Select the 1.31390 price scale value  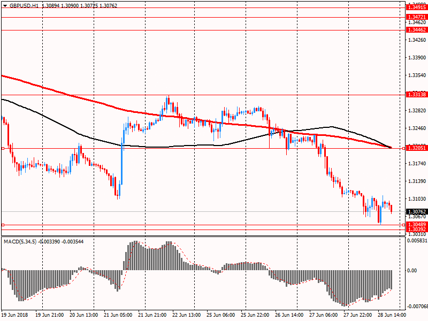click(417, 181)
